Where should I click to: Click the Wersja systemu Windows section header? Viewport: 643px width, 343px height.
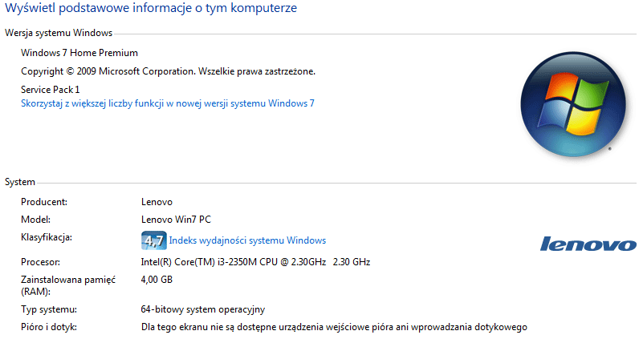click(x=59, y=33)
